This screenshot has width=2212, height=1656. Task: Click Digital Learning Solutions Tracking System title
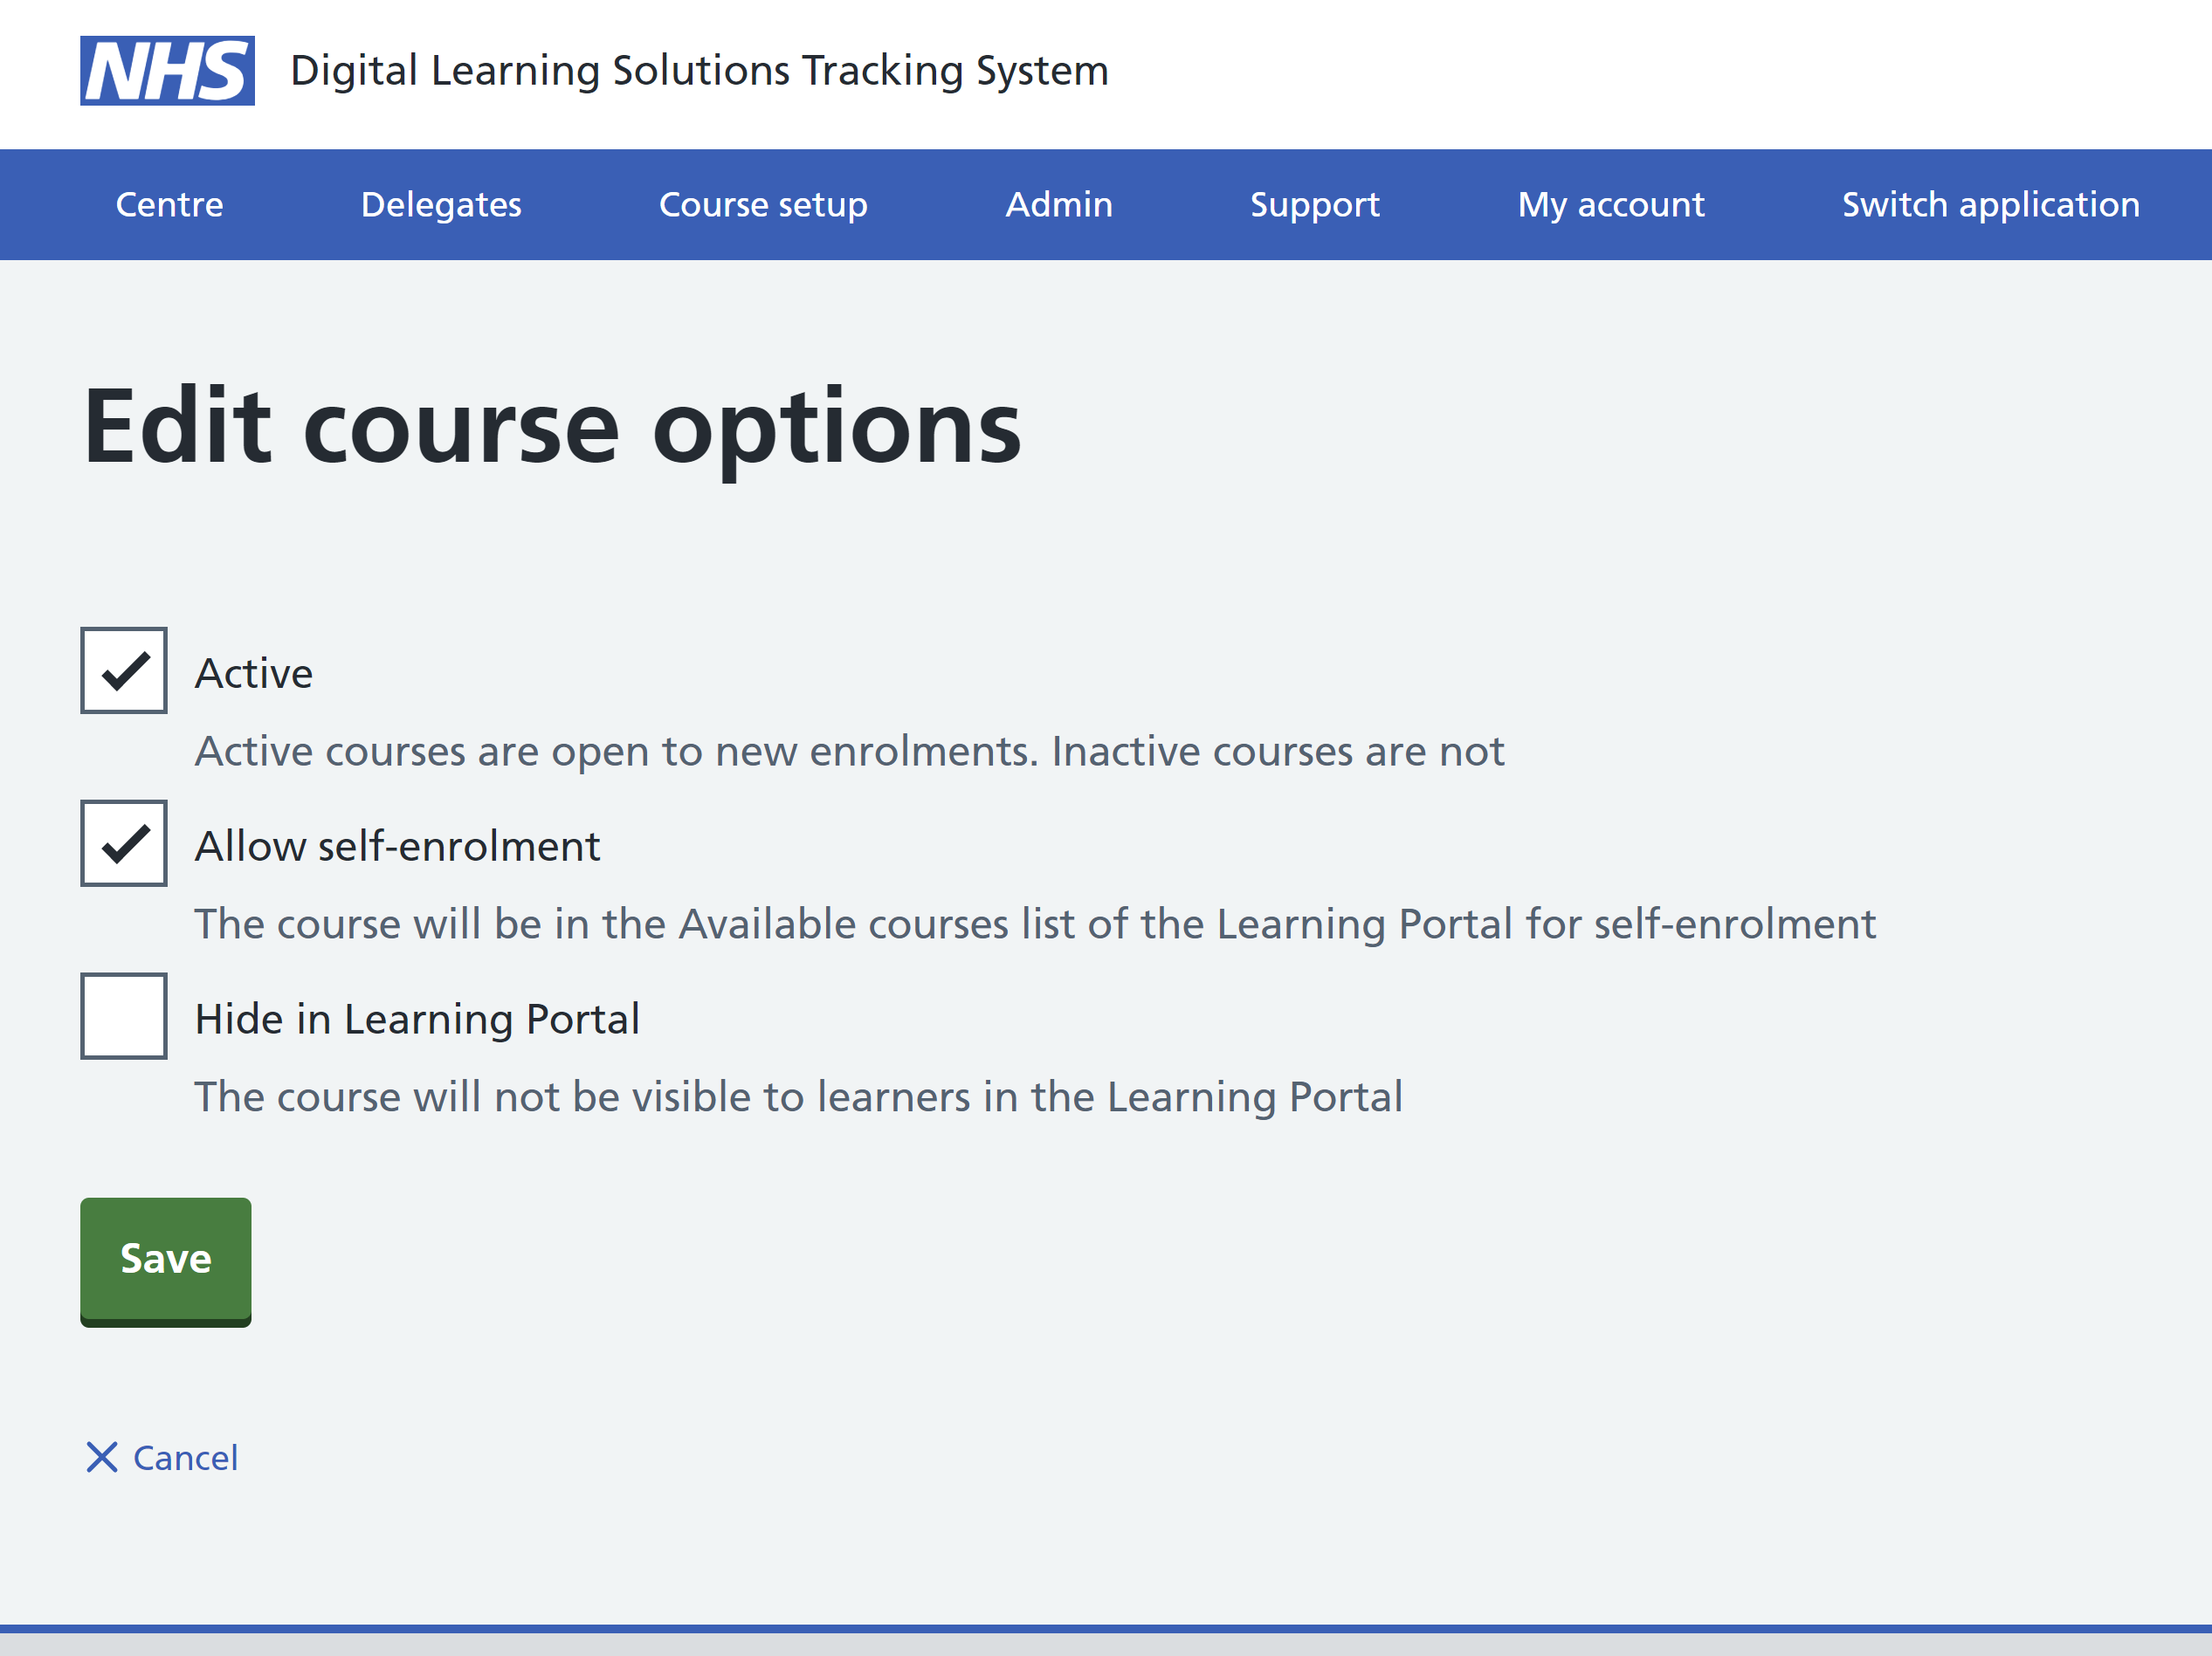click(699, 71)
